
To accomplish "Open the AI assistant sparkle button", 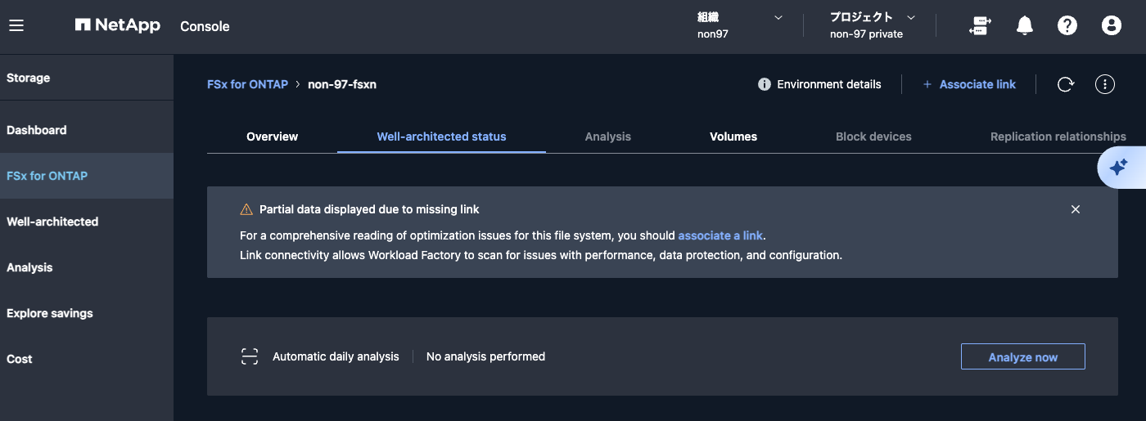I will [1120, 168].
